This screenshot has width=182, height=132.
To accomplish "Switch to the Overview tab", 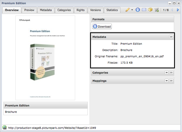I will click(12, 10).
